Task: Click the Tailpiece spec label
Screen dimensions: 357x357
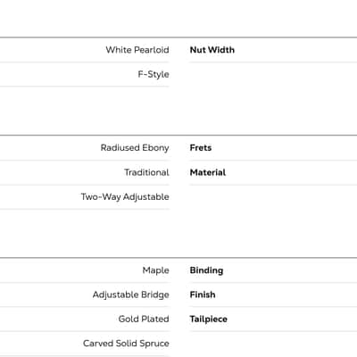Action: (x=209, y=319)
